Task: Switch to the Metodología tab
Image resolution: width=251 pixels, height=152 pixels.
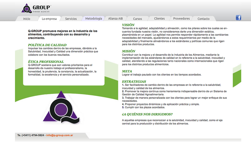Action: point(93,19)
